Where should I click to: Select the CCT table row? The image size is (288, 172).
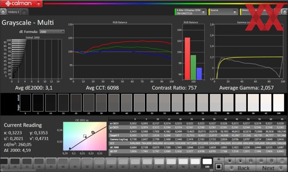click(197, 143)
